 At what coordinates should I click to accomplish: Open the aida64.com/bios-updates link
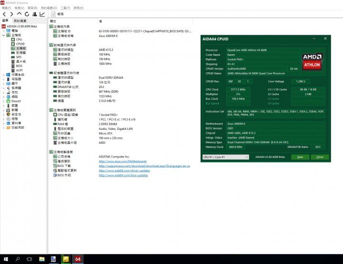click(x=123, y=175)
